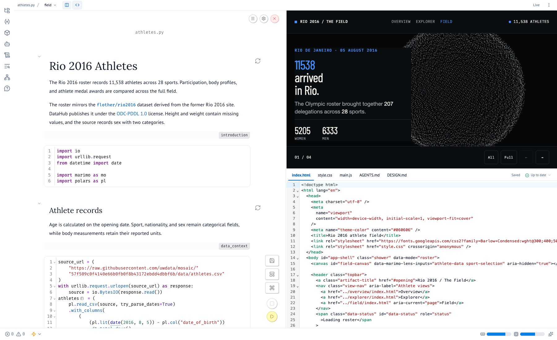Open the ODC-PDDL 1.0 license link
The height and width of the screenshot is (340, 557).
pyautogui.click(x=132, y=114)
